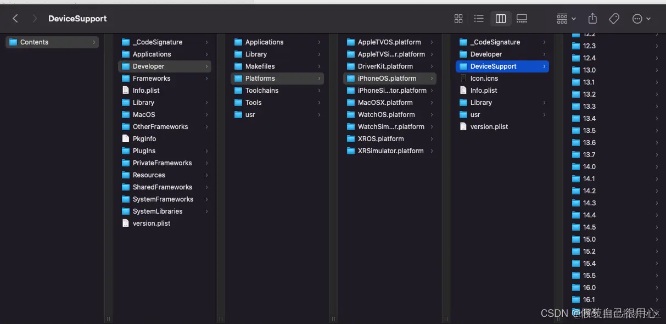Switch to list view
Screen dimensions: 666x324
(479, 19)
